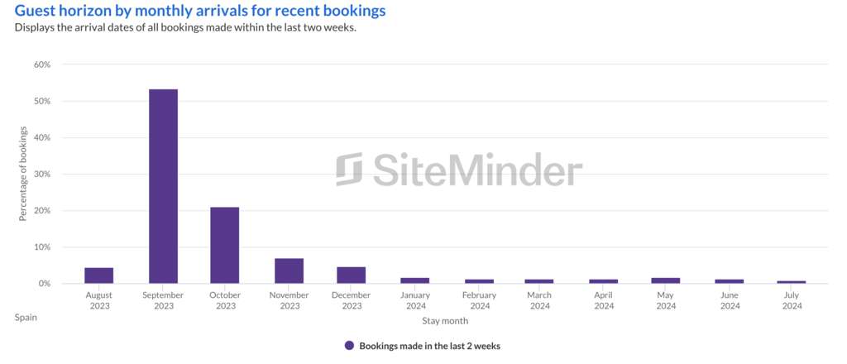Select the October 2023 bar

[224, 245]
